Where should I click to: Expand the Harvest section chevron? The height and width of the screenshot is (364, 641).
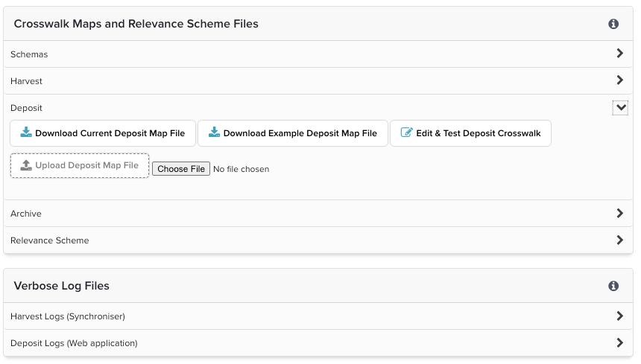620,80
